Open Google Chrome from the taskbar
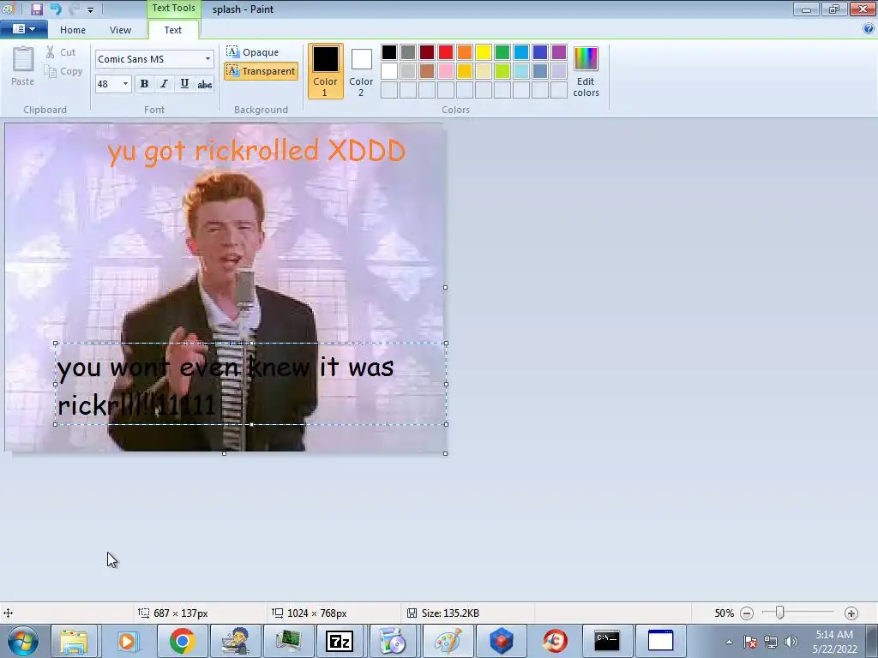 pyautogui.click(x=182, y=641)
